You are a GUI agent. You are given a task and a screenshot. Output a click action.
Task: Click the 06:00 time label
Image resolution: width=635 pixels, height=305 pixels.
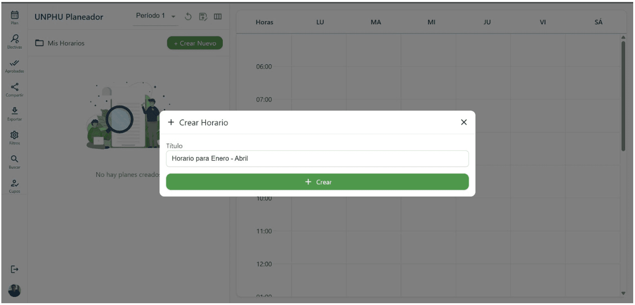pos(264,66)
